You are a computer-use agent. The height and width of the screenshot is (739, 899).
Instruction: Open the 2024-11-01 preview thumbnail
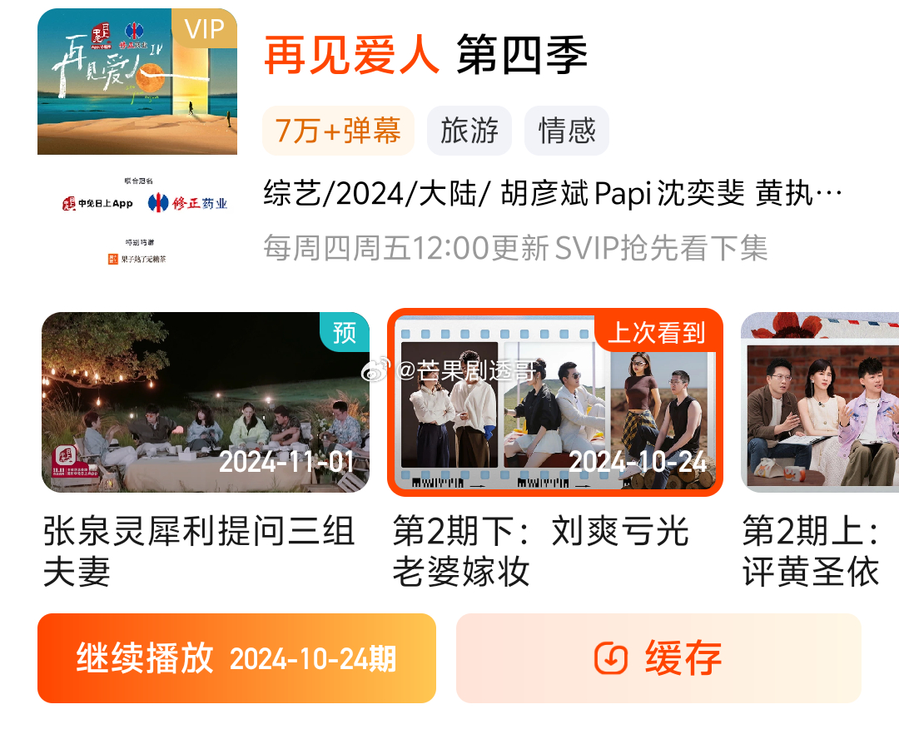(206, 402)
